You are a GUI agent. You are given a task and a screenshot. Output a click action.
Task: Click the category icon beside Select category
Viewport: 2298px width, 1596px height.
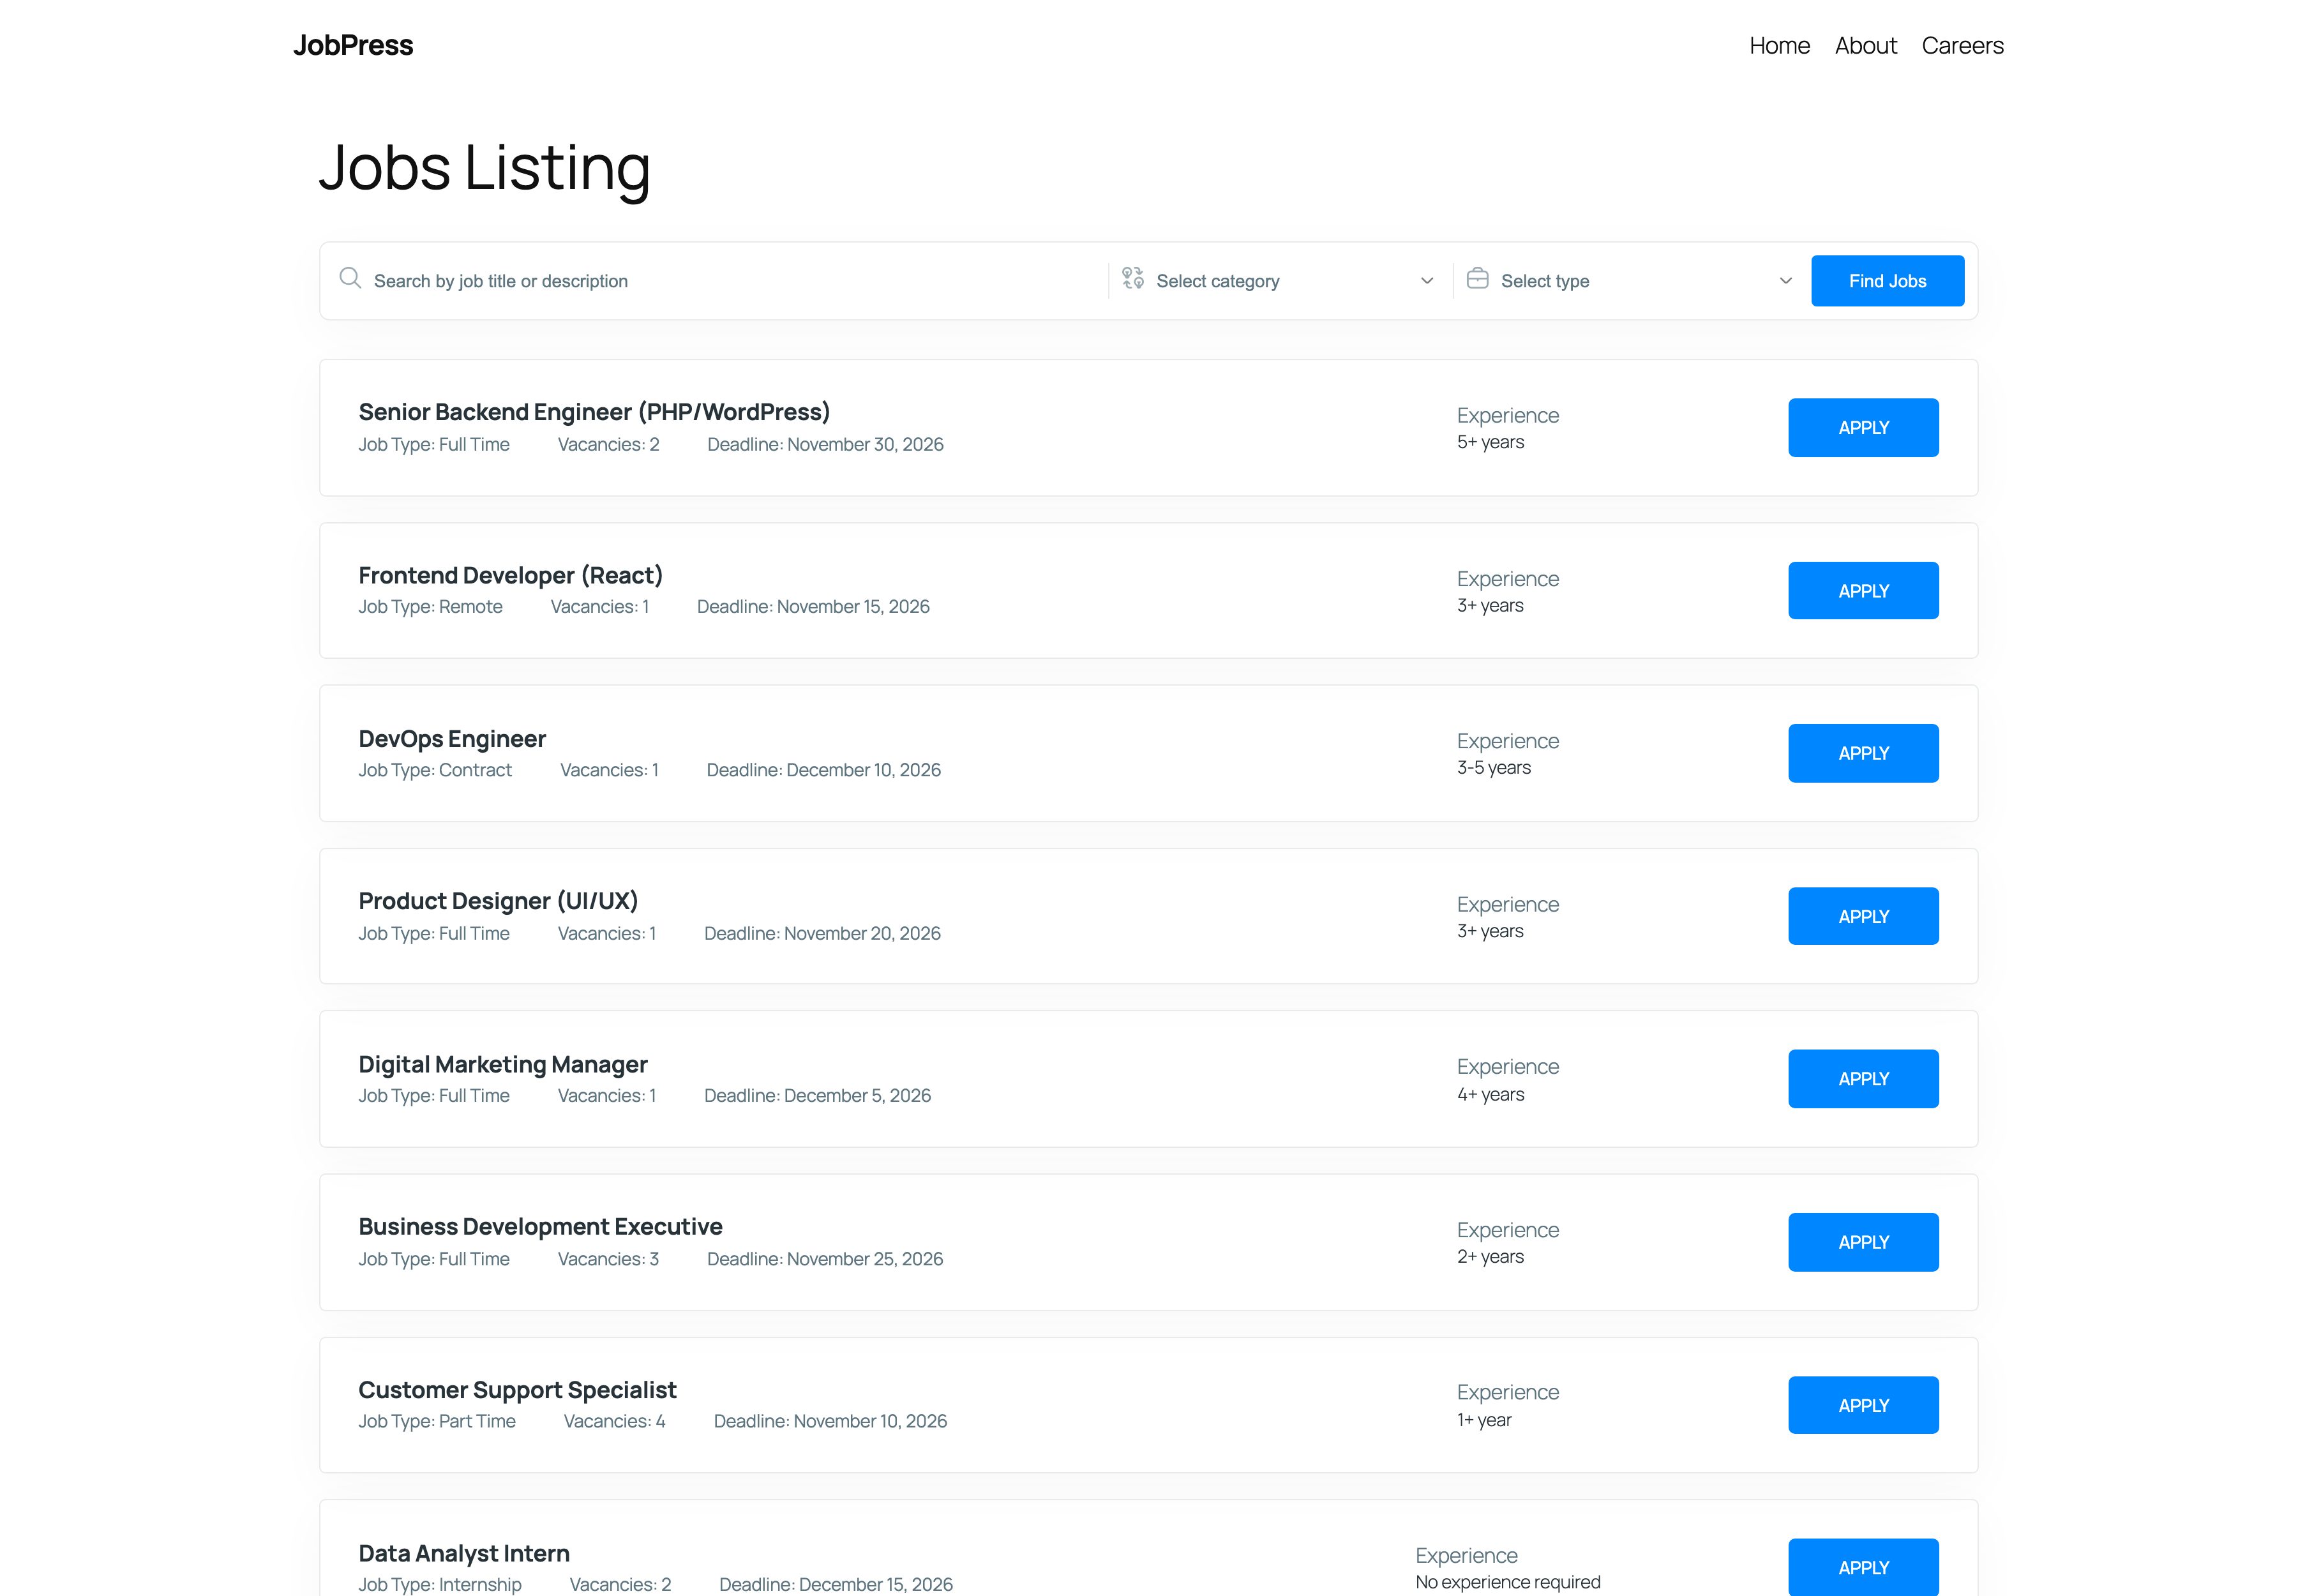tap(1132, 278)
